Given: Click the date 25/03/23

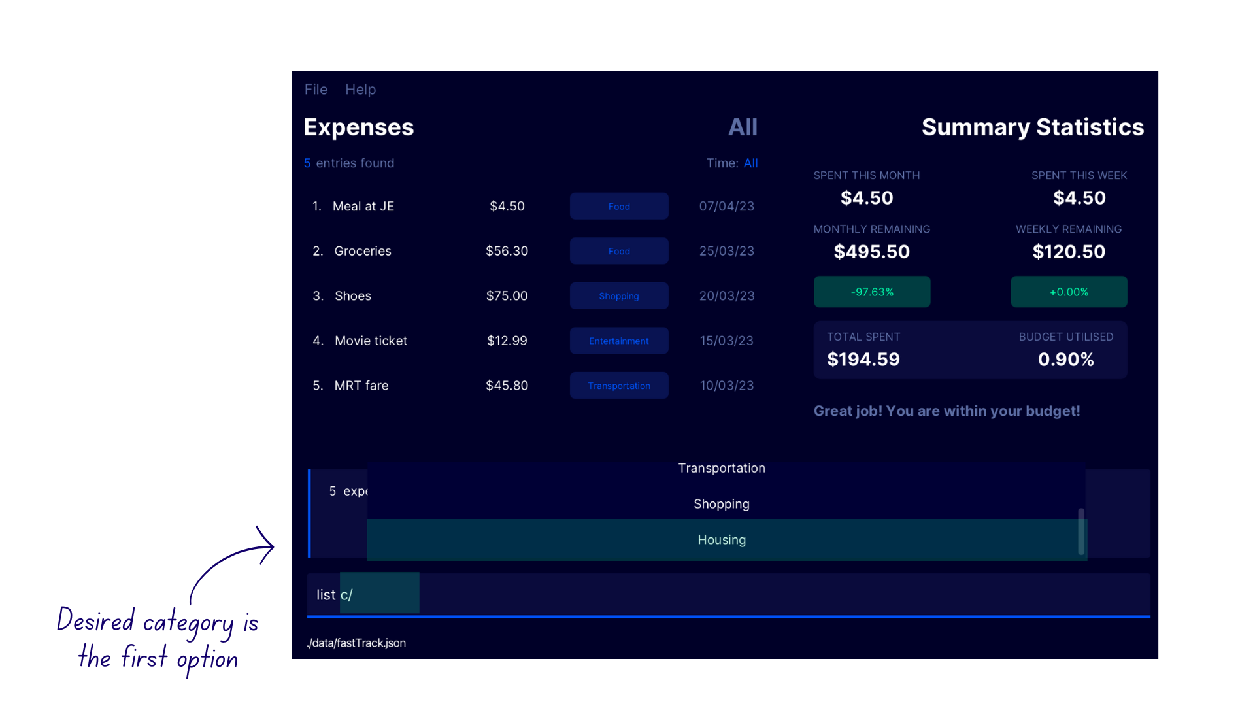Looking at the screenshot, I should click(726, 251).
